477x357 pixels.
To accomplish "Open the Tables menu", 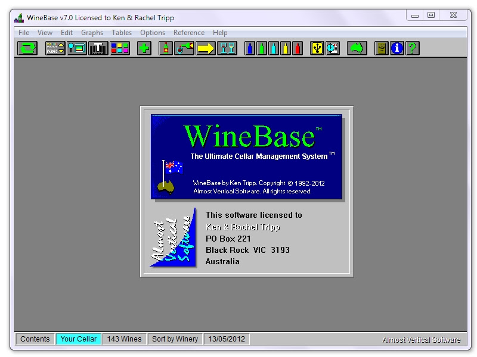I will click(x=122, y=33).
